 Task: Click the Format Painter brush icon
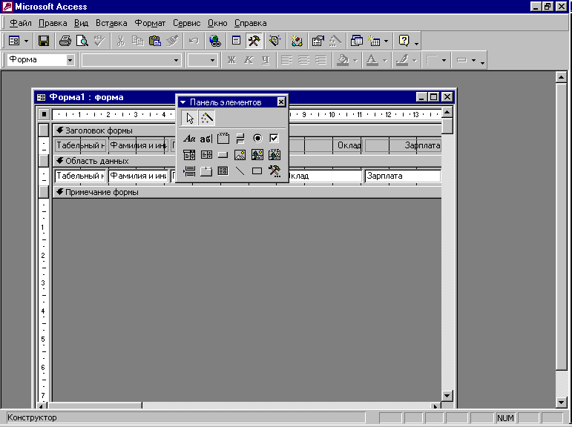[x=172, y=41]
